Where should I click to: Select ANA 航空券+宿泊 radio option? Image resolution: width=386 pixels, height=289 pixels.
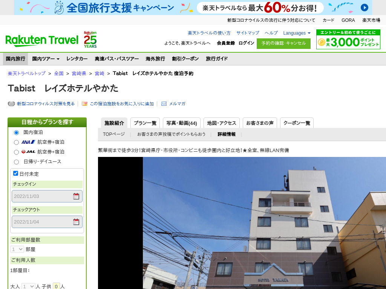[x=16, y=142]
